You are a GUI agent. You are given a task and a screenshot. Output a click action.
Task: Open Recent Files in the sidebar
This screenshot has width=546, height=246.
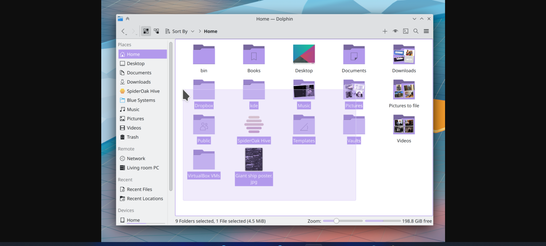pos(142,189)
